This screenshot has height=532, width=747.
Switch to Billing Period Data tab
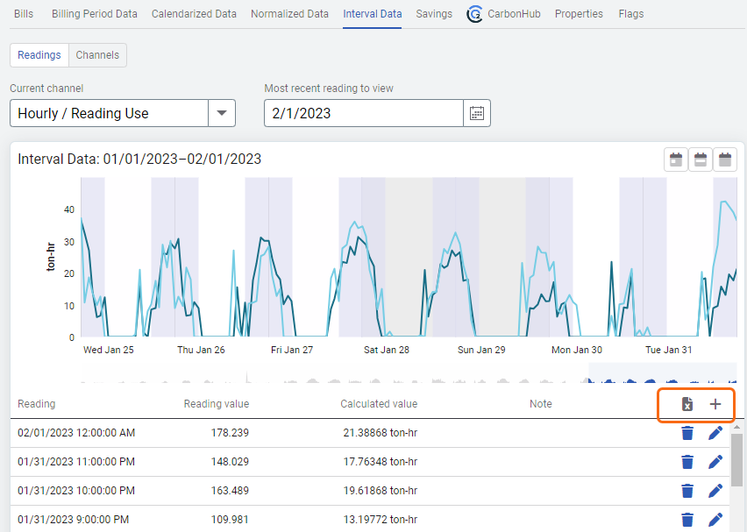[95, 14]
